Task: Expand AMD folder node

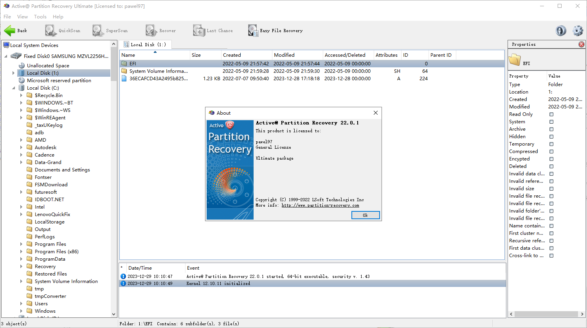Action: point(21,140)
